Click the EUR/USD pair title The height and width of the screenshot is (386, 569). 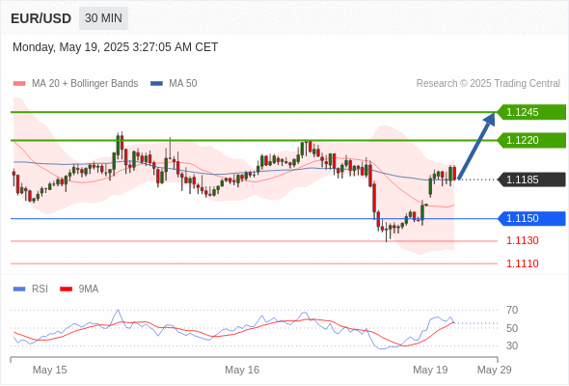[x=41, y=18]
